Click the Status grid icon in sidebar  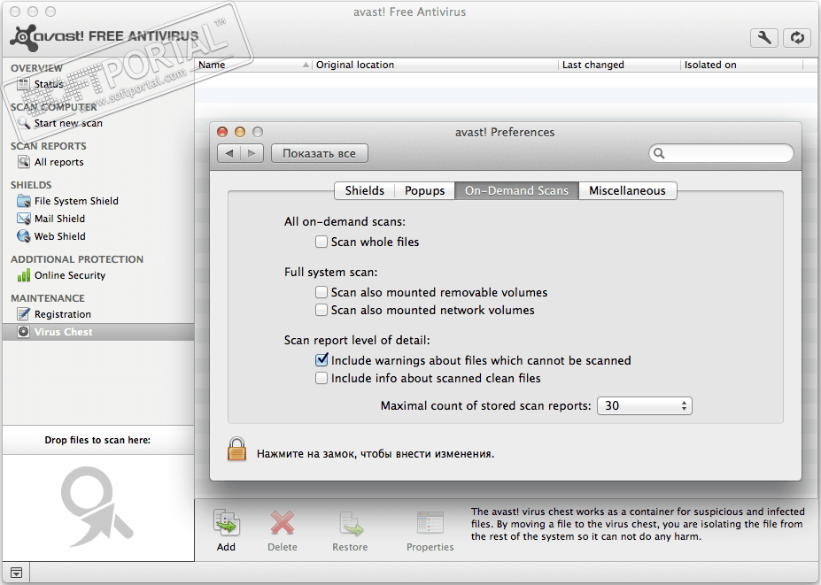[24, 84]
